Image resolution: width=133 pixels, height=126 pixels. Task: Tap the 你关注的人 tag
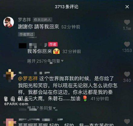coord(42,20)
